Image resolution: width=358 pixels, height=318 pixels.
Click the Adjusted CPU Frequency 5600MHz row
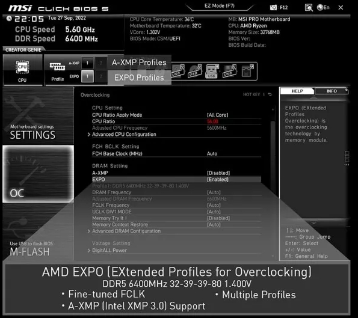(x=176, y=128)
